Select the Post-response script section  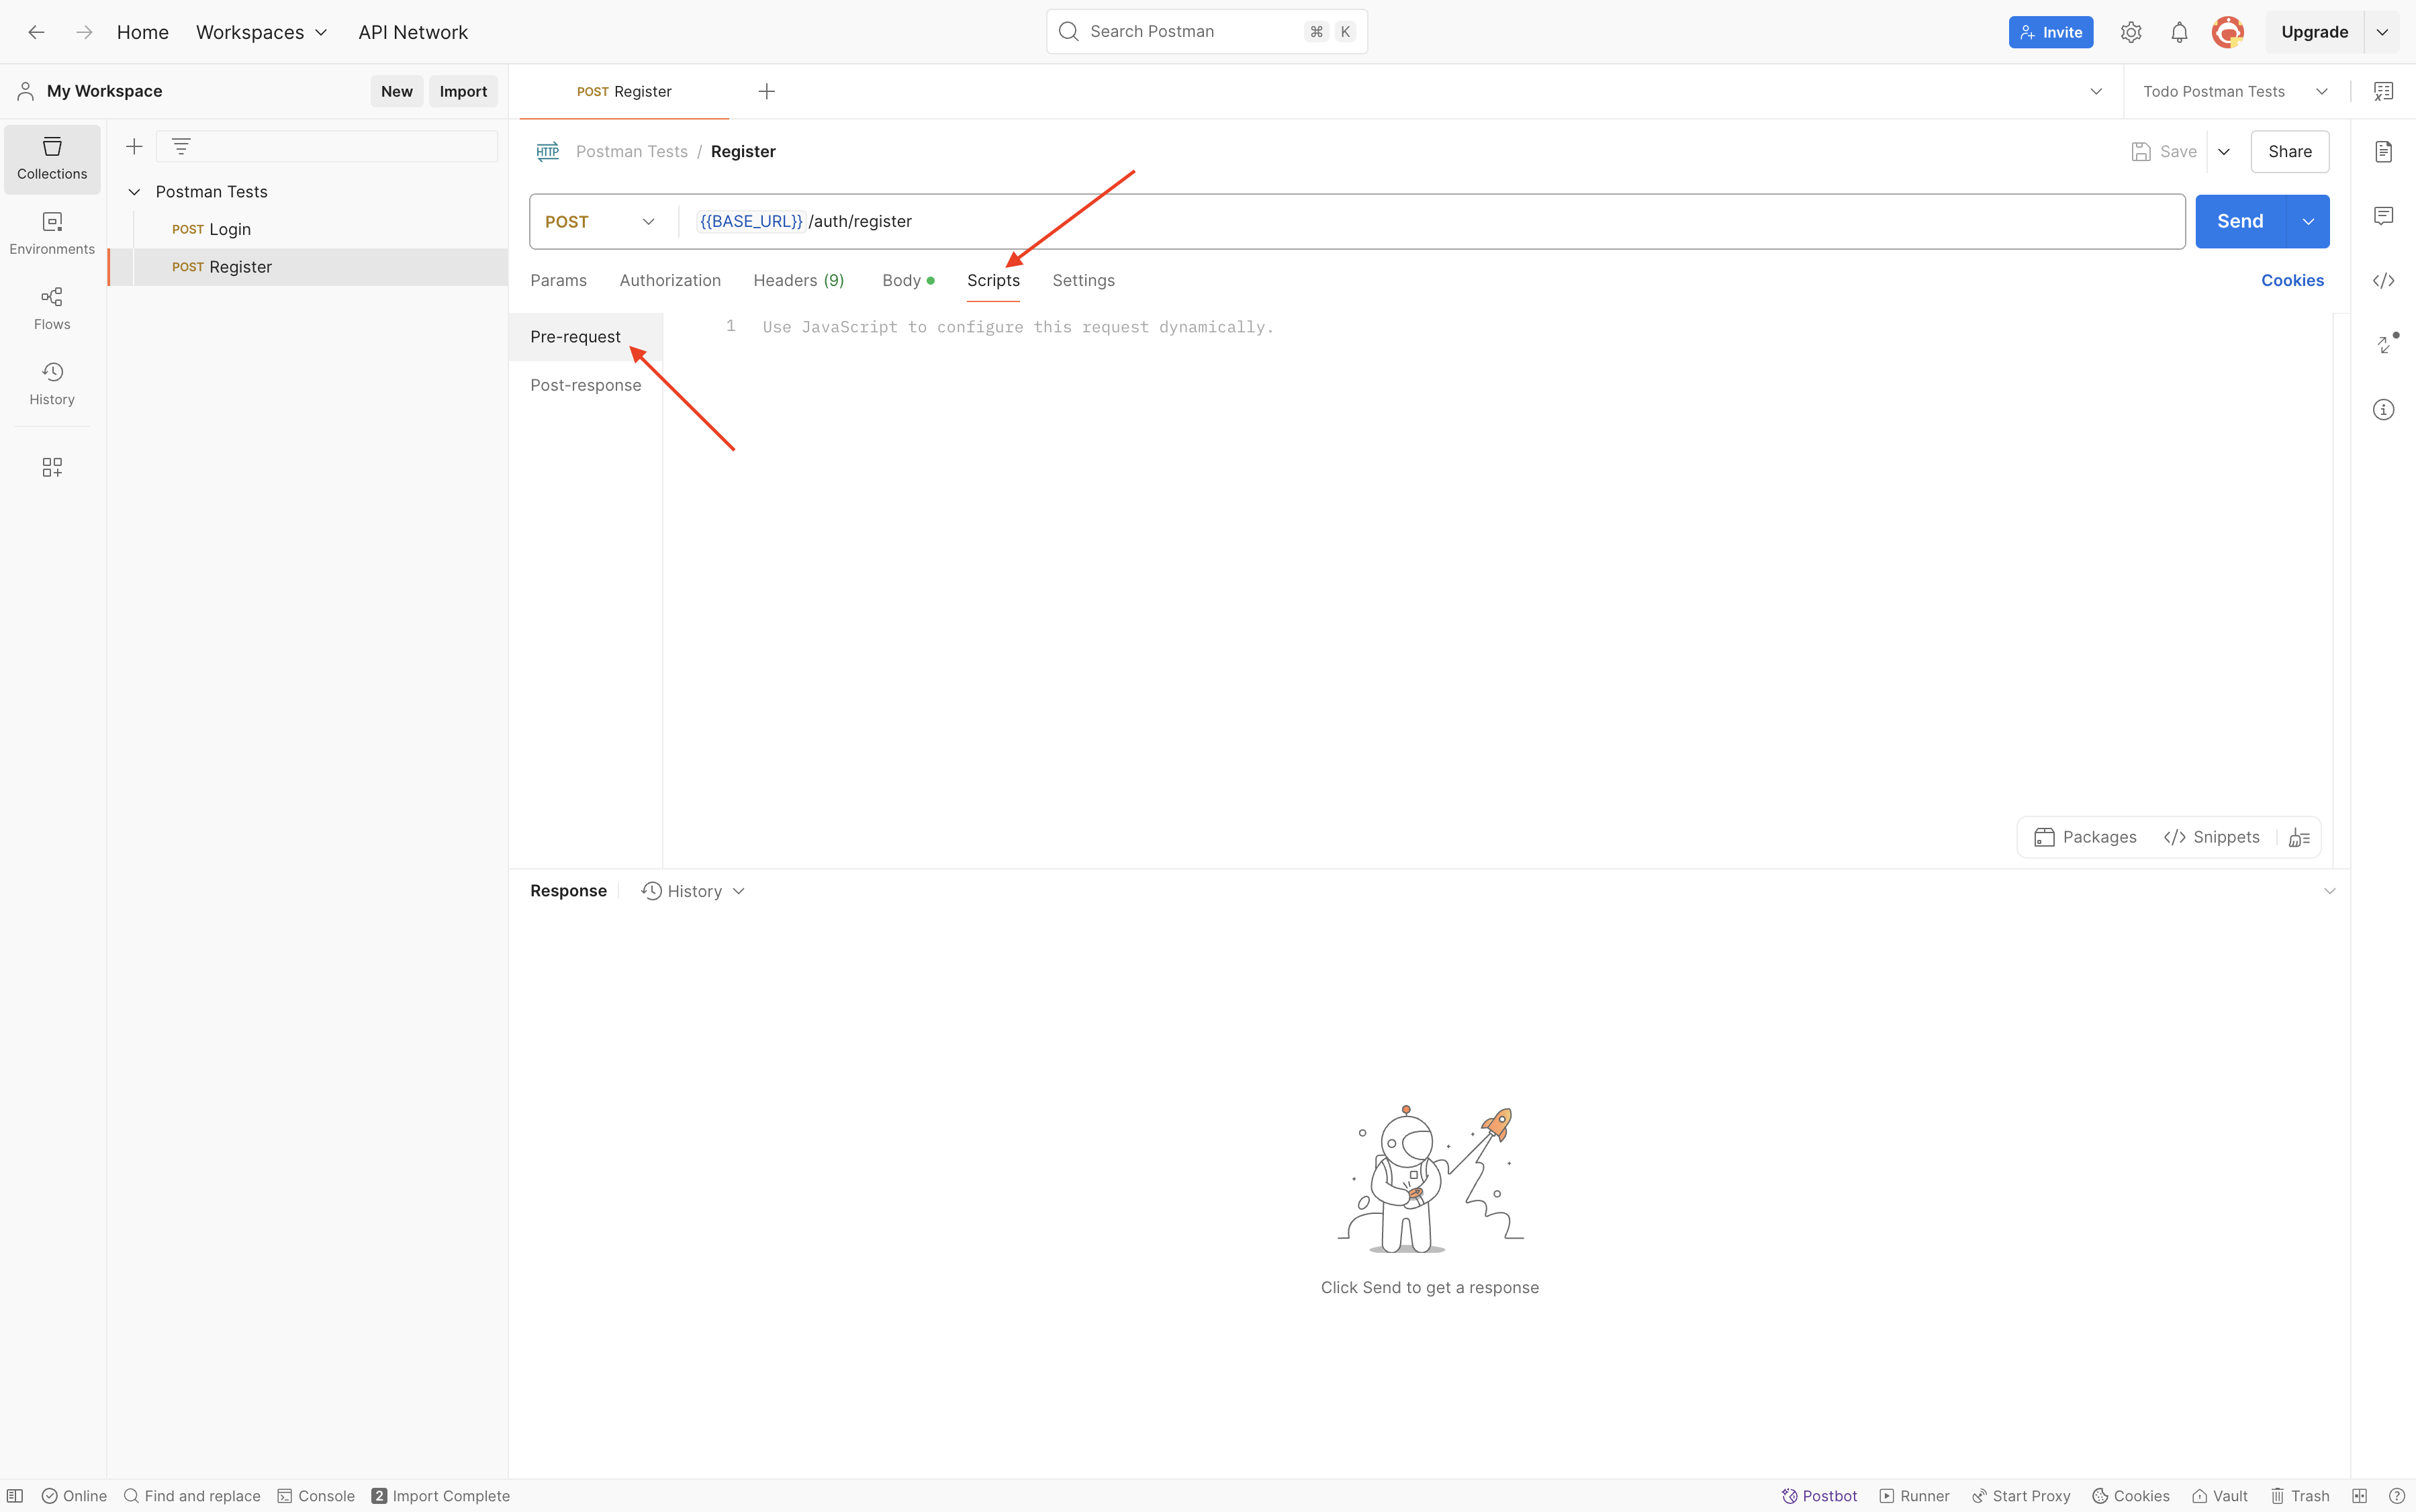[x=585, y=385]
